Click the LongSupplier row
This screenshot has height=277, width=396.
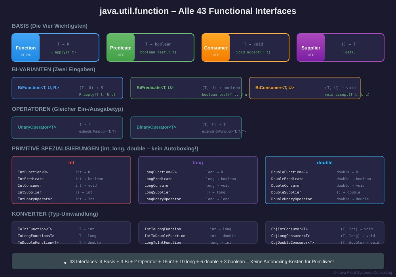[158, 192]
